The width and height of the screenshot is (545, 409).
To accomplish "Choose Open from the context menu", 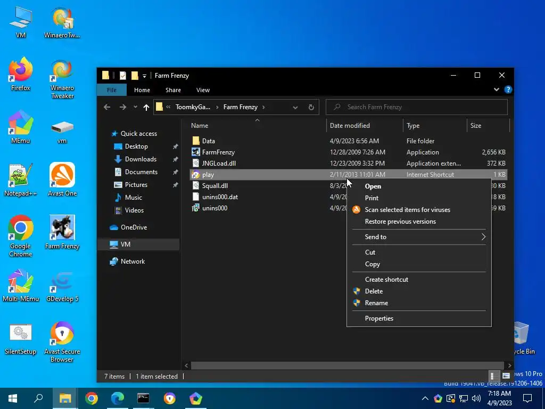I will [x=419, y=186].
